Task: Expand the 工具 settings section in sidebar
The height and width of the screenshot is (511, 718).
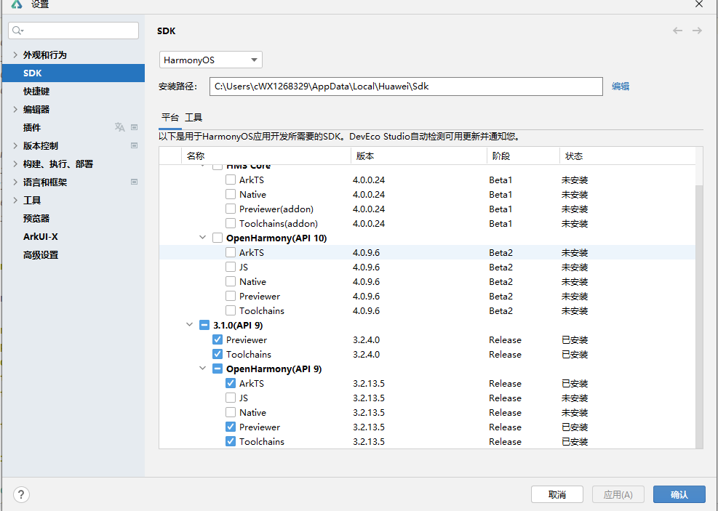Action: pyautogui.click(x=15, y=200)
